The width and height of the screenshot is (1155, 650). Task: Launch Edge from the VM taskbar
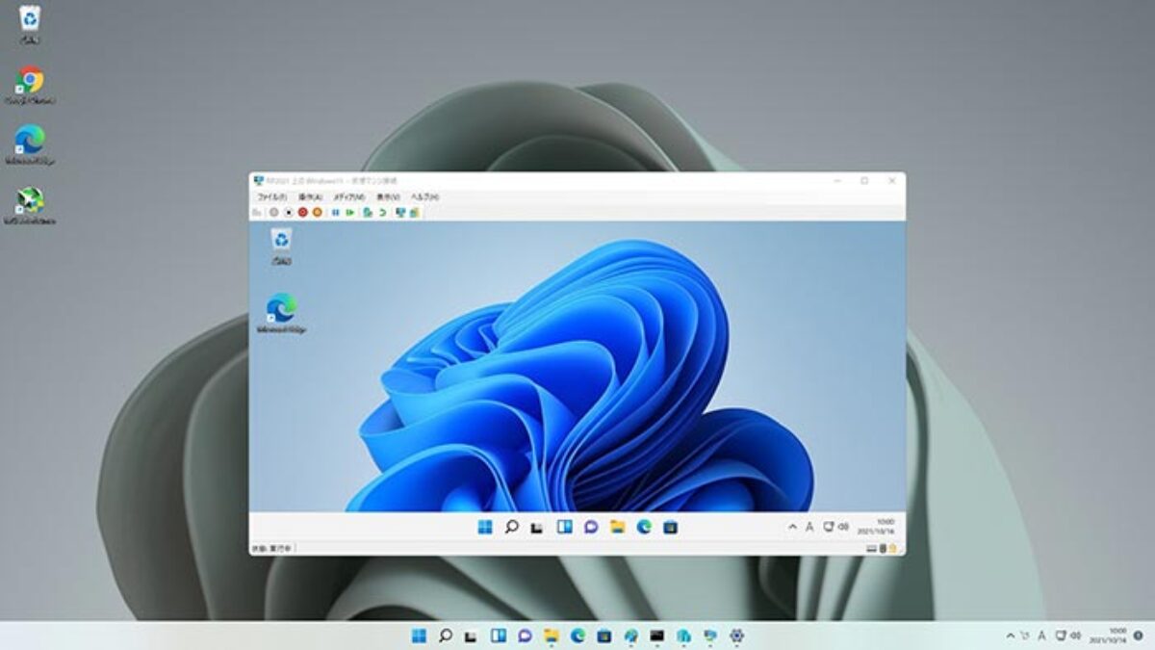click(x=644, y=527)
